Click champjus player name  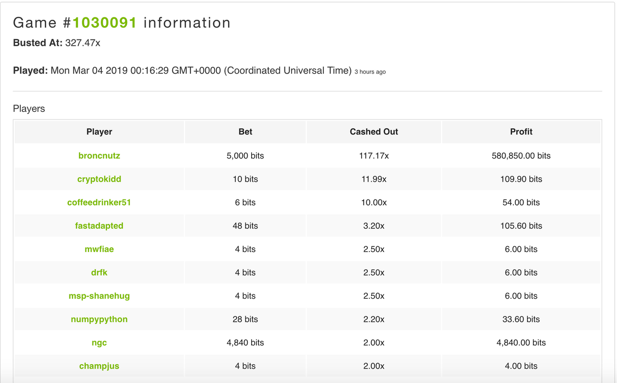point(99,366)
